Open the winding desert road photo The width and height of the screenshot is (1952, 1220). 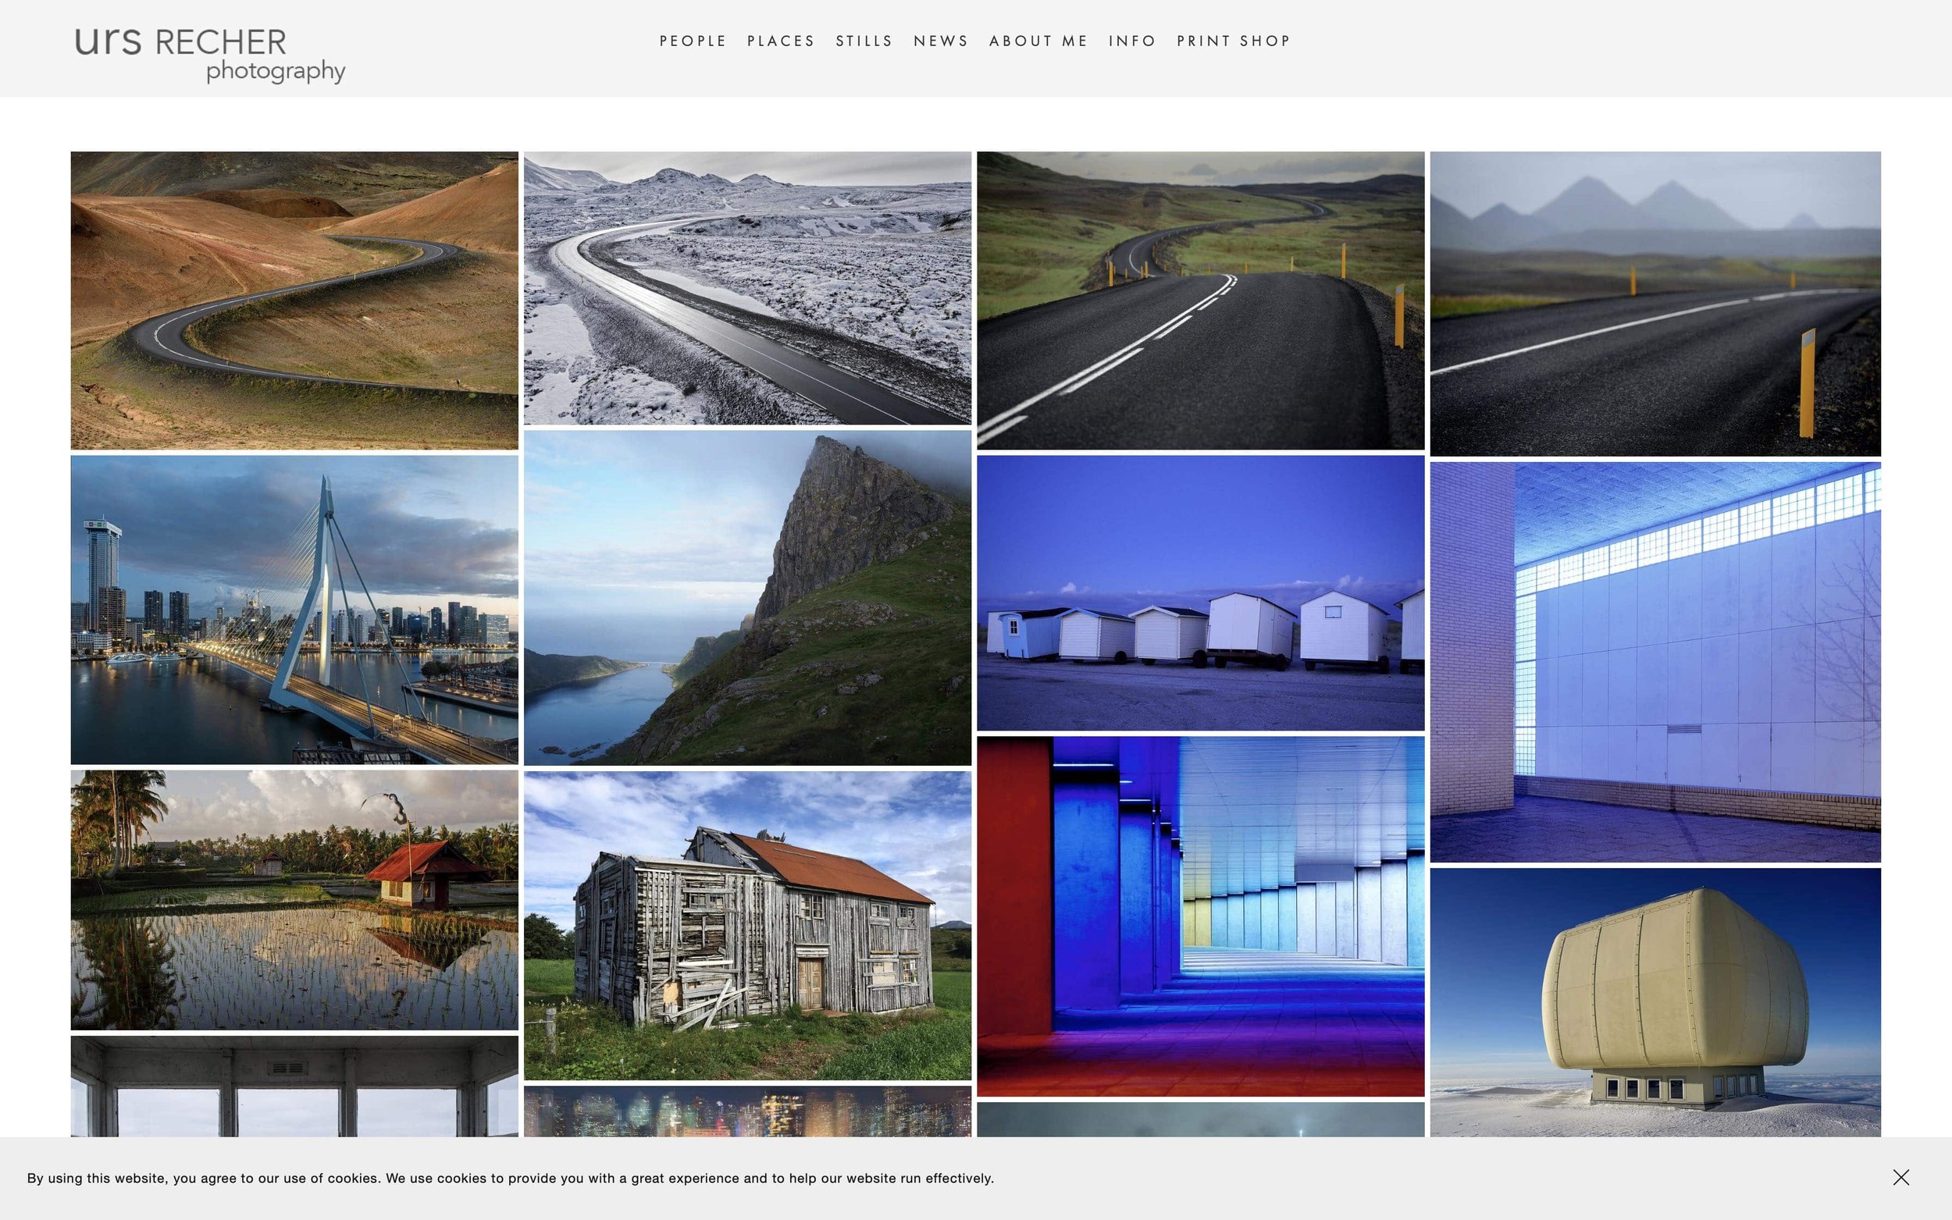[x=294, y=301]
